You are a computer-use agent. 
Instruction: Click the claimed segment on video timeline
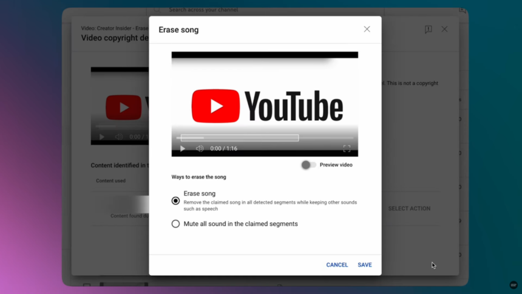[240, 138]
